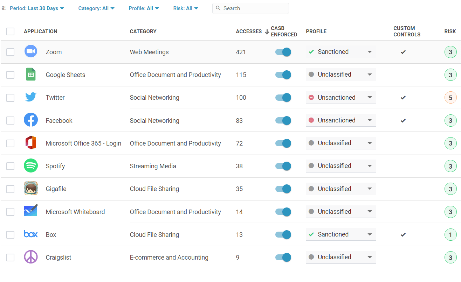Click the E-commerce and Accounting cell

click(x=169, y=258)
